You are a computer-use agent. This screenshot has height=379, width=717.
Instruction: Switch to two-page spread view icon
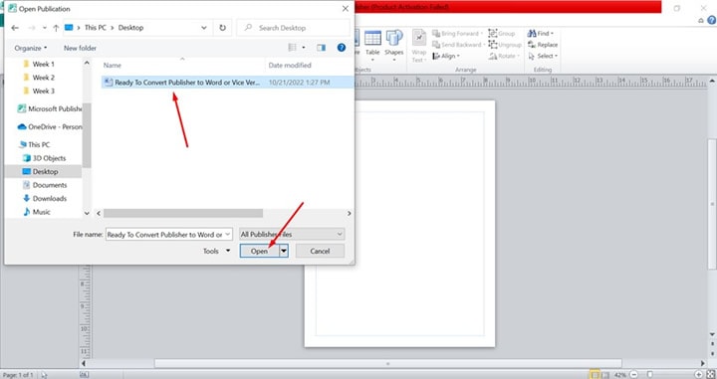click(x=605, y=375)
